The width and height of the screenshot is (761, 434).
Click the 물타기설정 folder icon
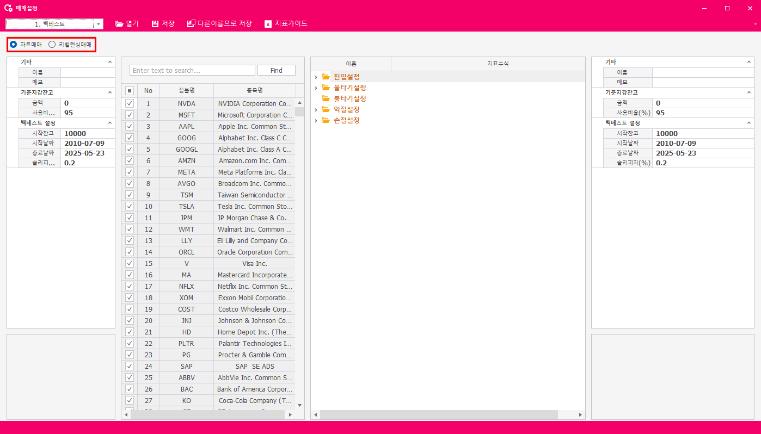(x=326, y=88)
